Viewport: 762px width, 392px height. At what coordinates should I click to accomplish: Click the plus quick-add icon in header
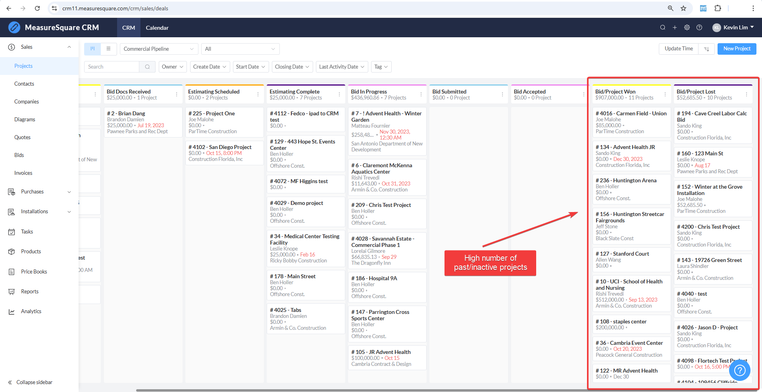click(x=675, y=27)
